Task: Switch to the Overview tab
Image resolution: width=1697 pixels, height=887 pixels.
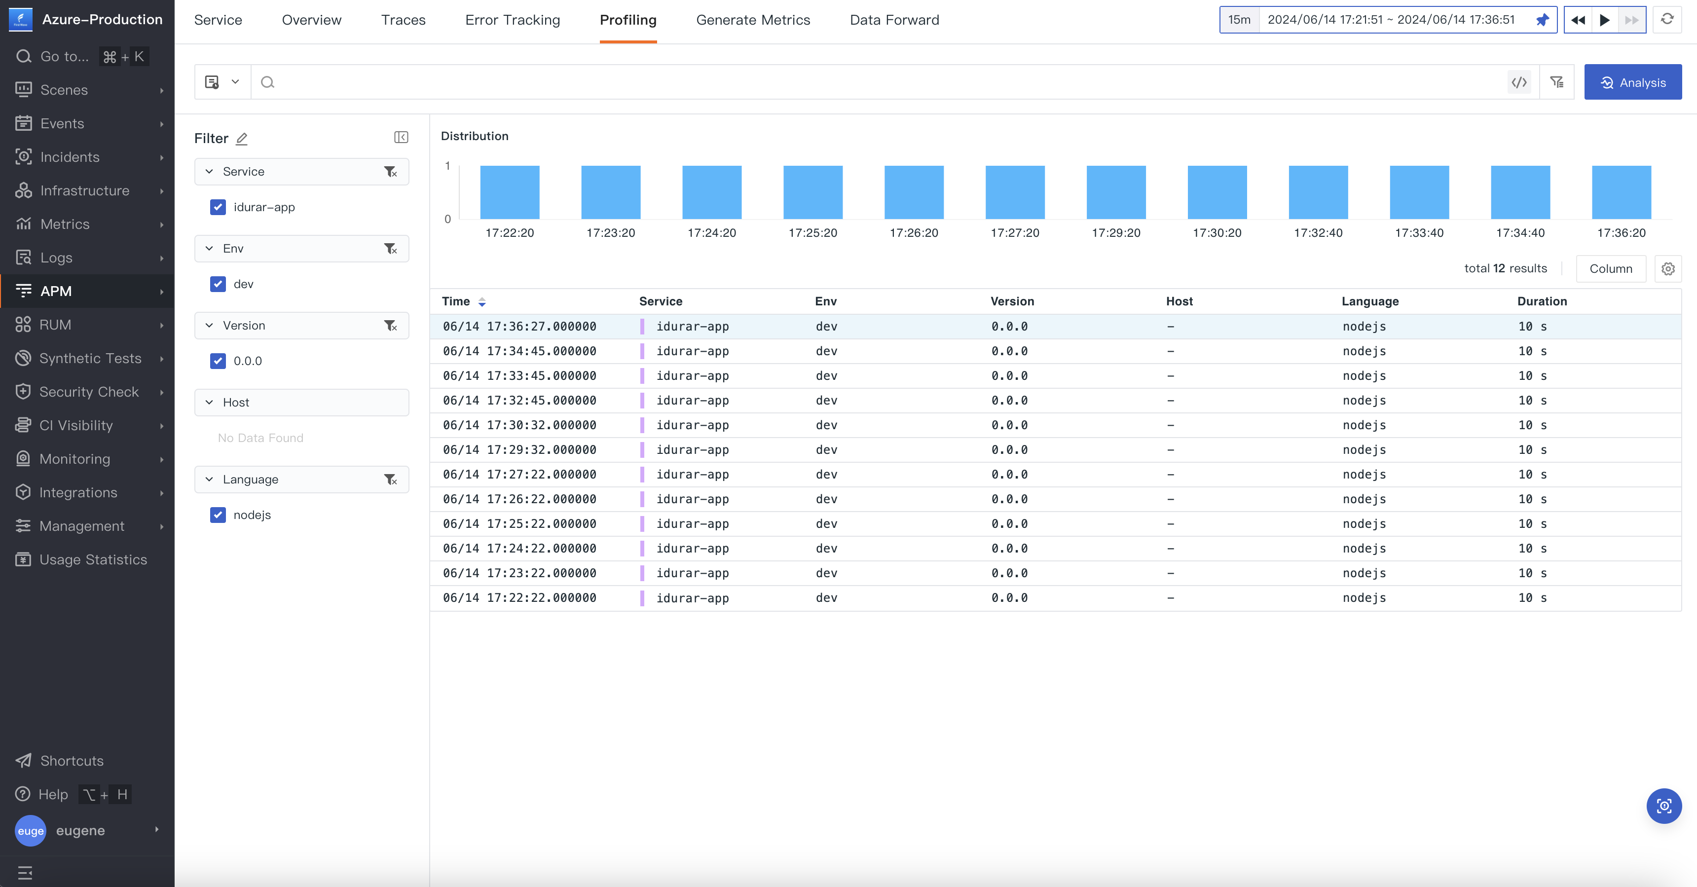Action: pyautogui.click(x=312, y=20)
